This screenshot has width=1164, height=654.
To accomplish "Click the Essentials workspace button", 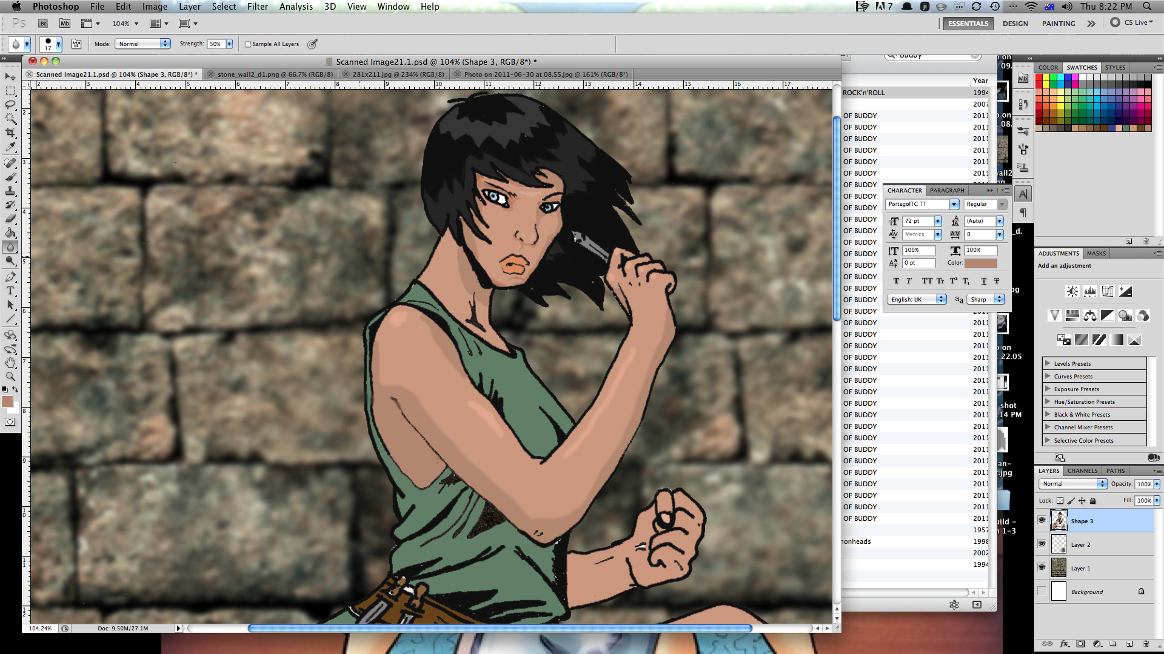I will point(968,24).
